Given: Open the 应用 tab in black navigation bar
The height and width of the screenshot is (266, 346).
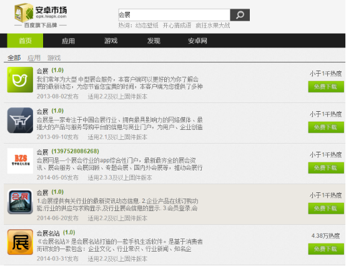Looking at the screenshot, I should 68,41.
